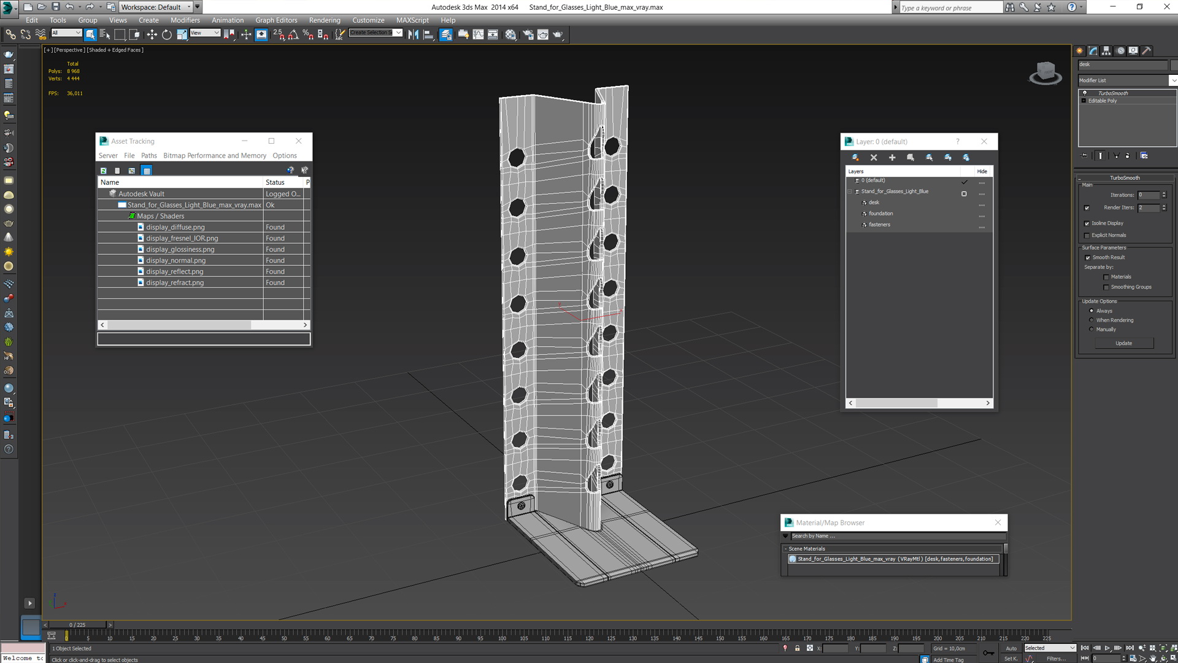Click the Add Time Tag label
The image size is (1178, 663).
point(948,660)
